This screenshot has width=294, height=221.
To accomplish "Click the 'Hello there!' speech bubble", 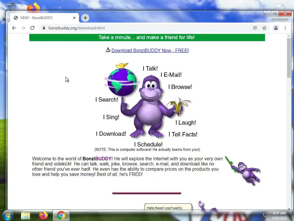I will coord(168,207).
